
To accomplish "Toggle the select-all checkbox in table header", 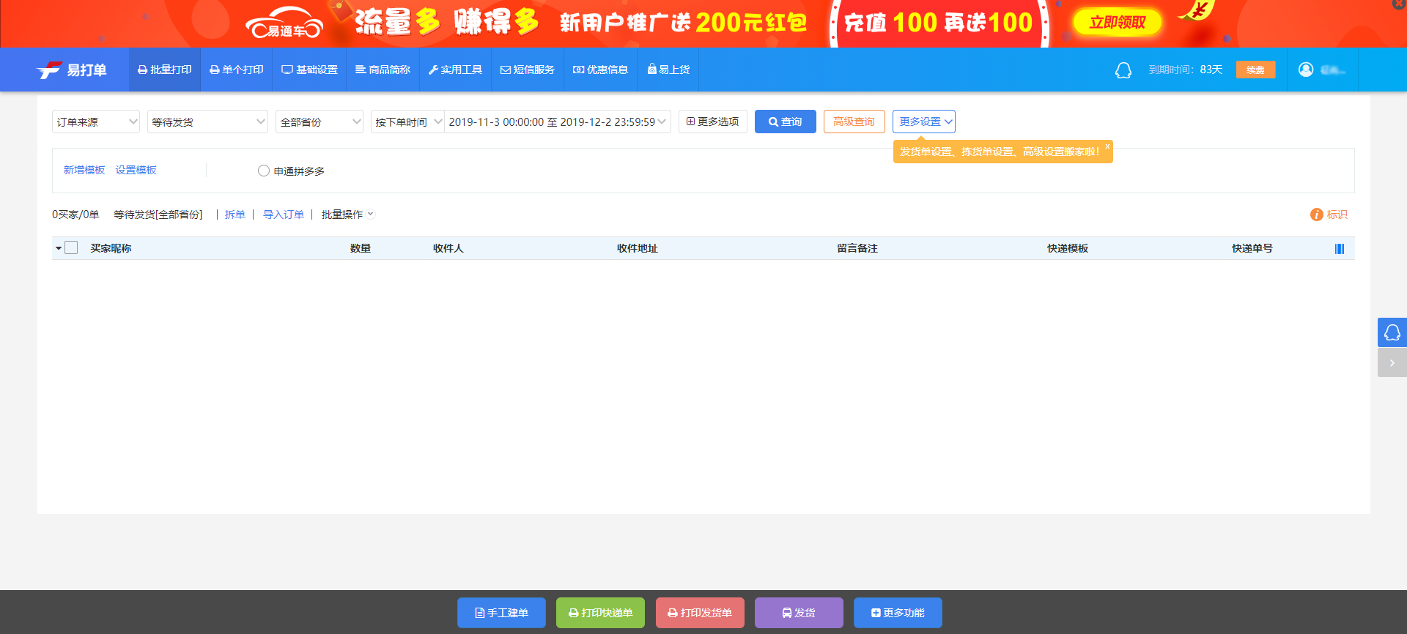I will [71, 247].
